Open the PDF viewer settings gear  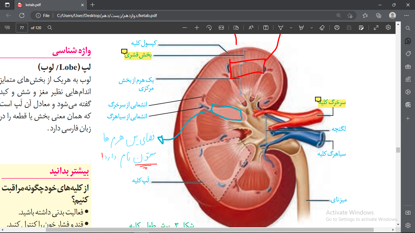tap(388, 27)
